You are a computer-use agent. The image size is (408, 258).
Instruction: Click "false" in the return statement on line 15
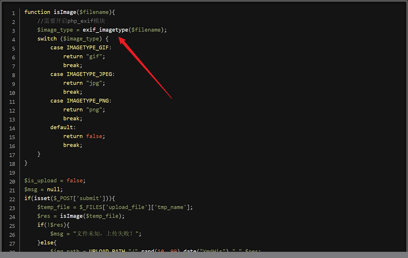[94, 136]
